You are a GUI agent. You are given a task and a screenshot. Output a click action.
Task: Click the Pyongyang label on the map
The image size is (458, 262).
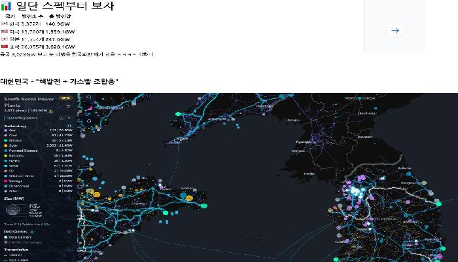[x=305, y=141]
